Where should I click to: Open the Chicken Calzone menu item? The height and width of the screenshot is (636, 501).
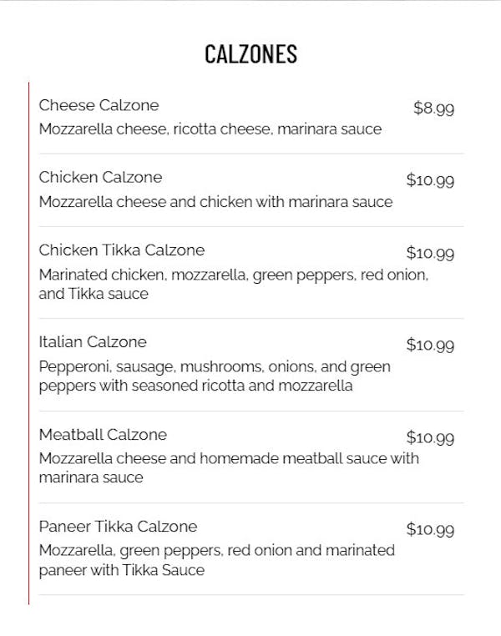100,177
